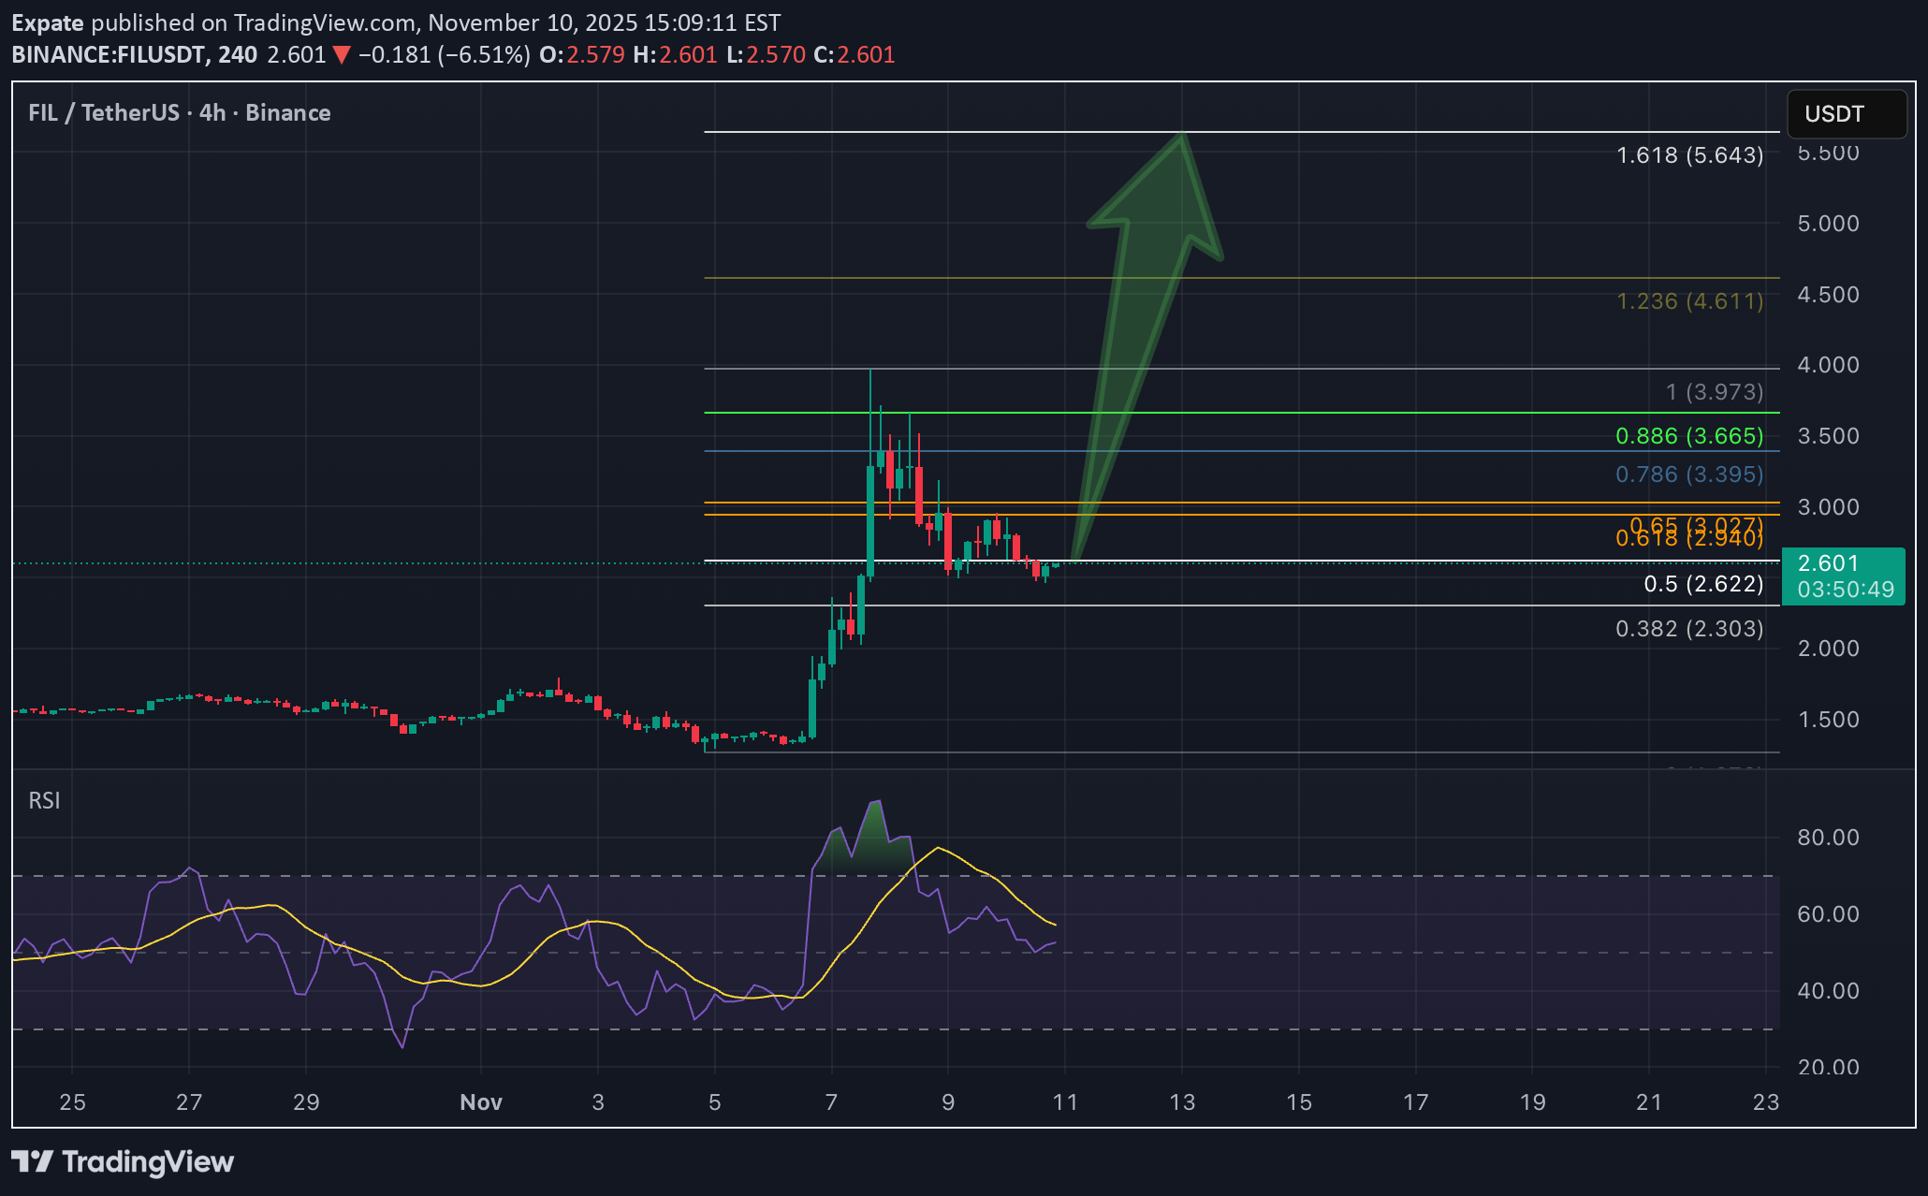Click the 5.000 price axis label
Viewport: 1928px width, 1196px height.
point(1828,224)
